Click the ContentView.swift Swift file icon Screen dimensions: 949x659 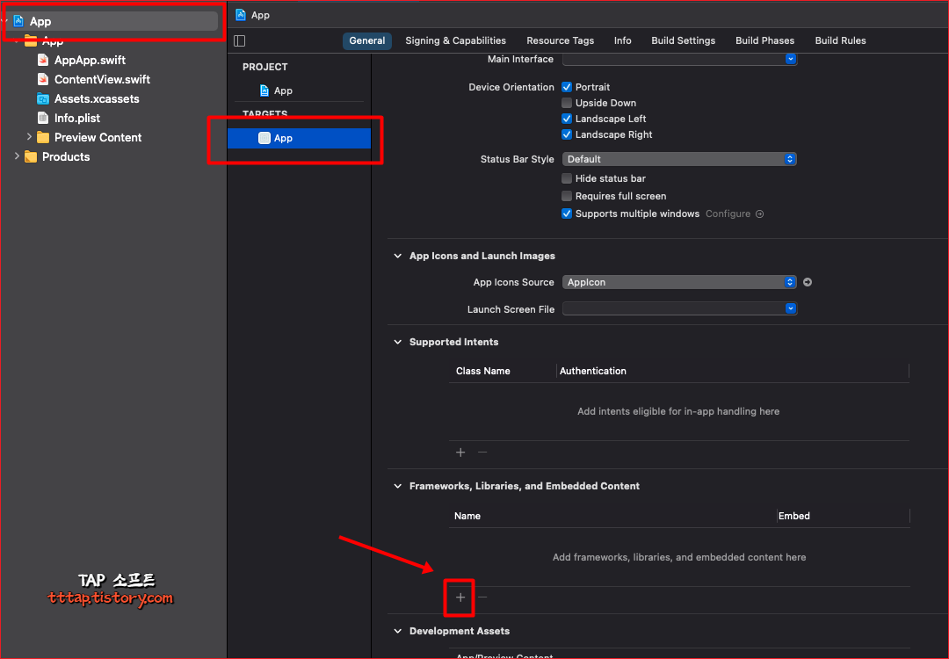tap(43, 79)
